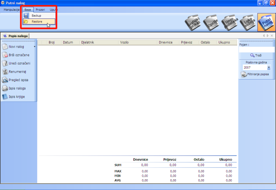Click the AVG row label
Viewport: 276px width, 190px height.
click(118, 181)
